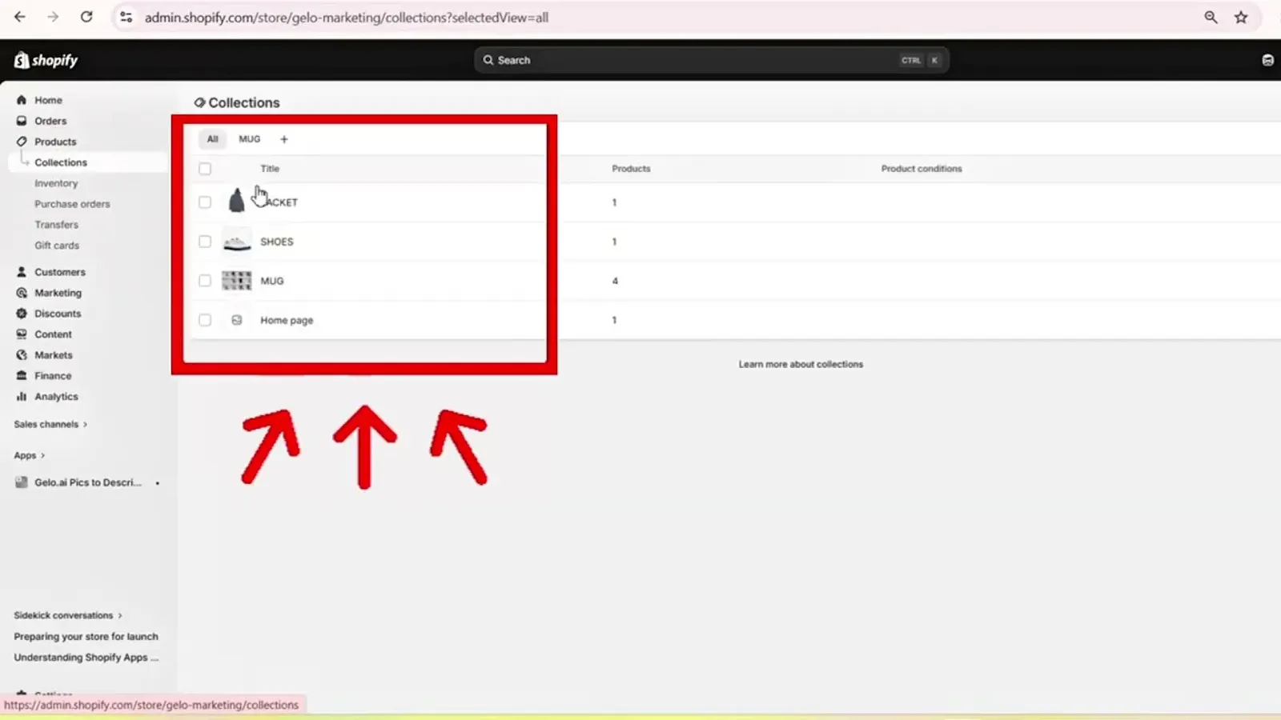Viewport: 1281px width, 720px height.
Task: Click the Products tag icon in sidebar
Action: [22, 142]
